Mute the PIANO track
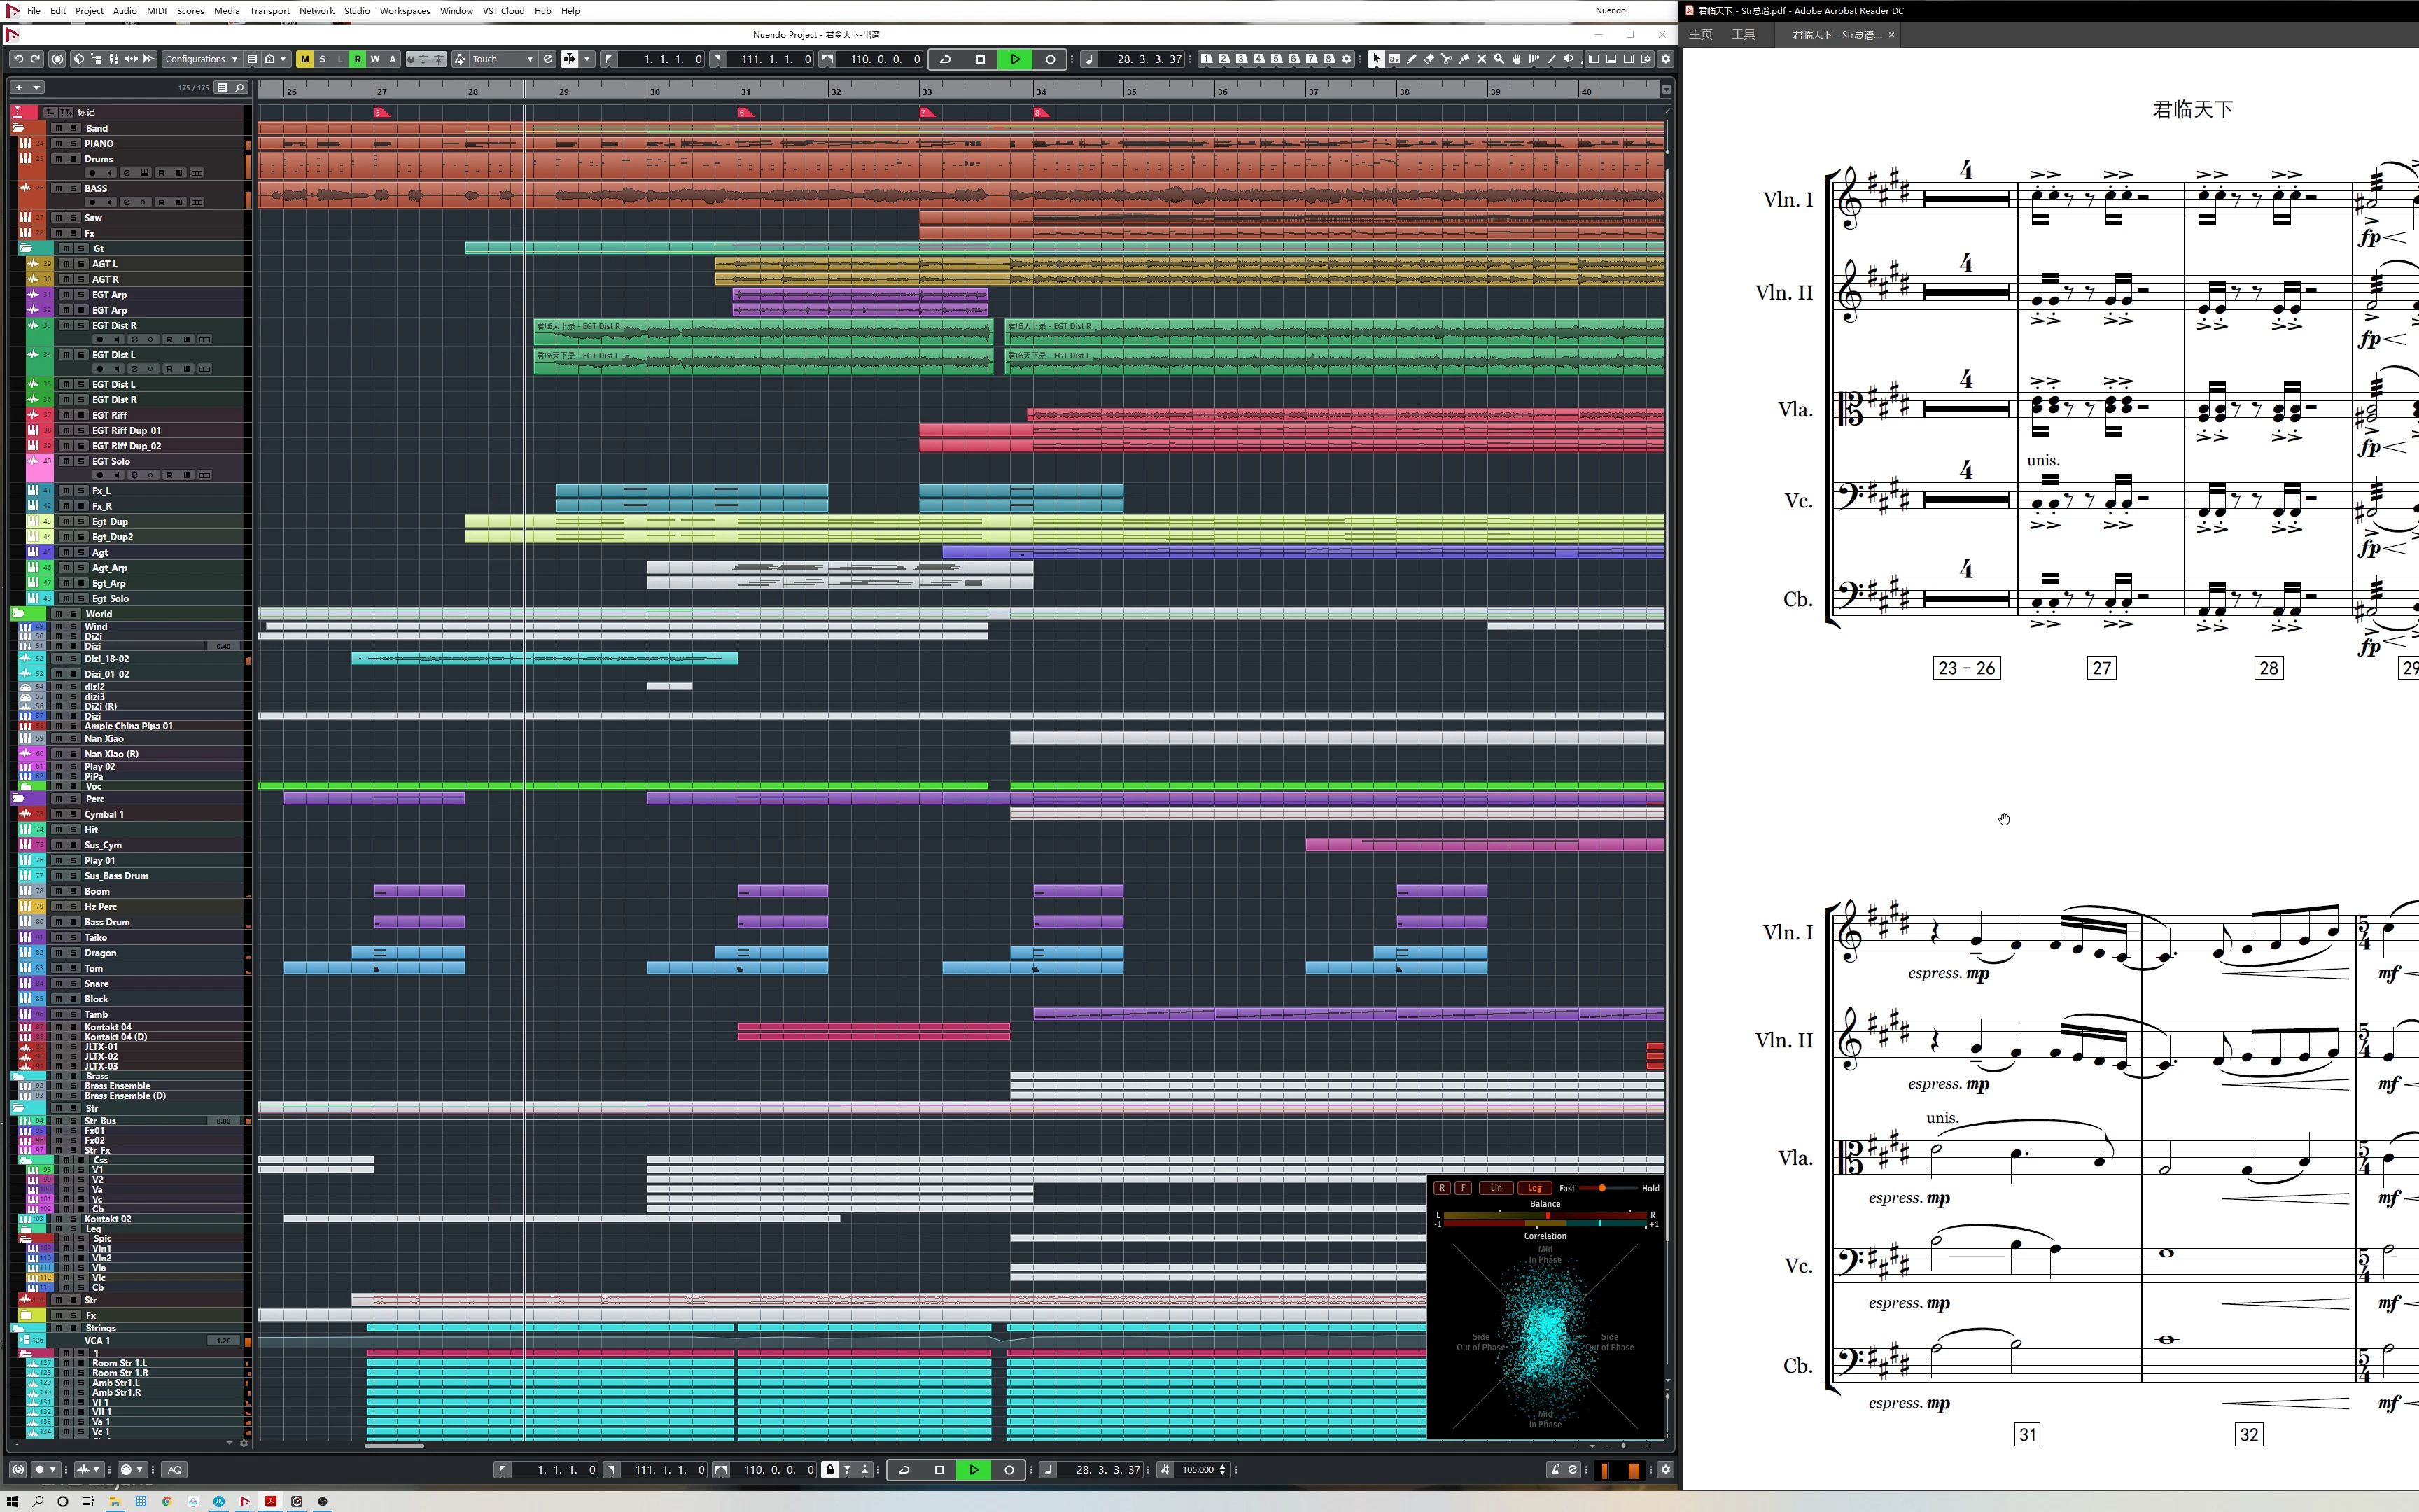 tap(59, 143)
